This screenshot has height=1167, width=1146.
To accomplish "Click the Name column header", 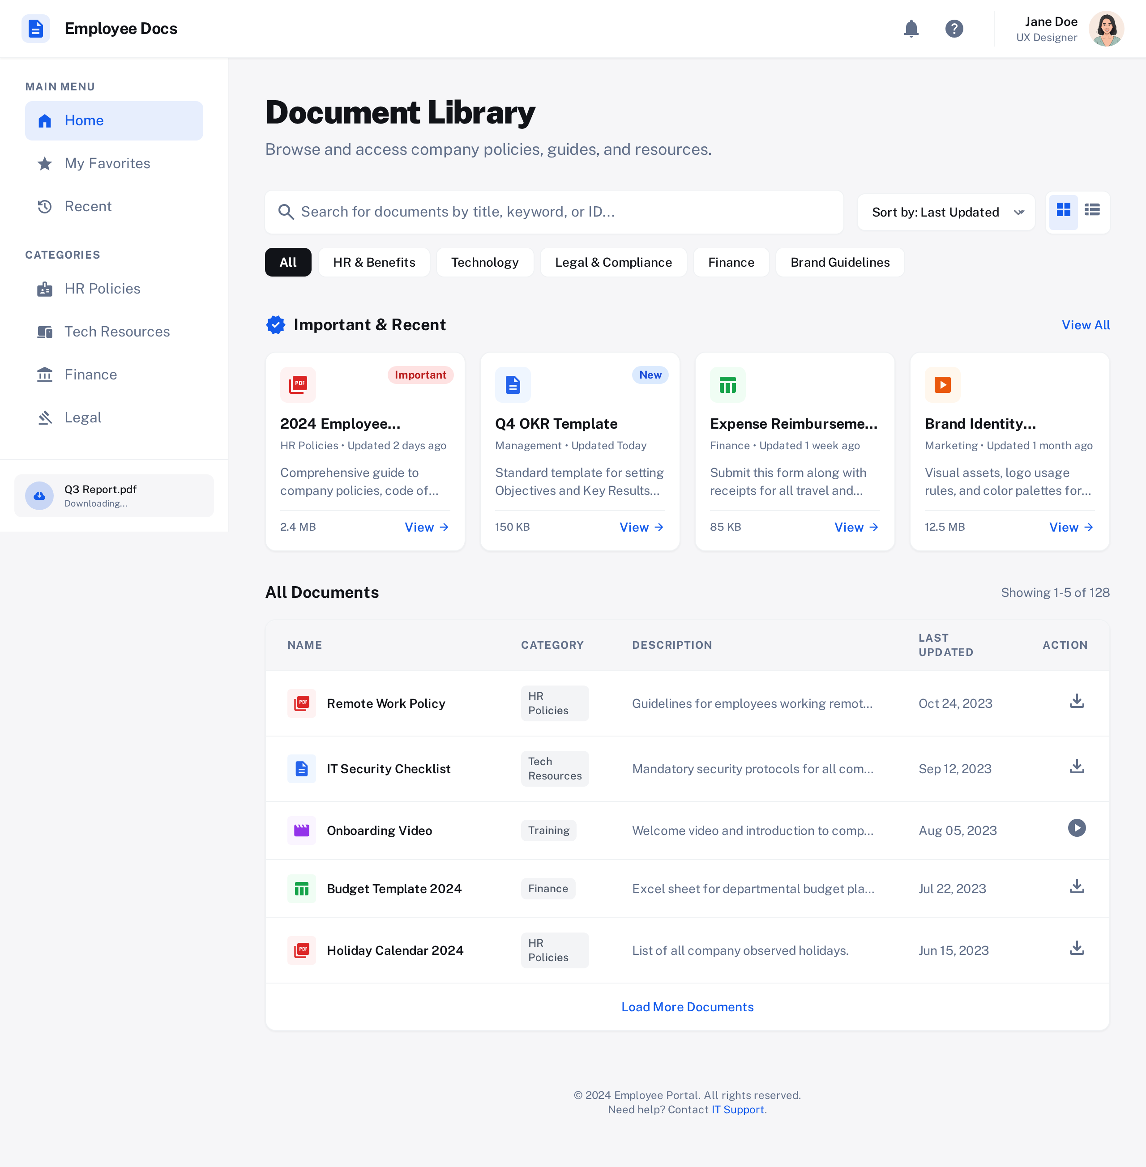I will pos(304,645).
